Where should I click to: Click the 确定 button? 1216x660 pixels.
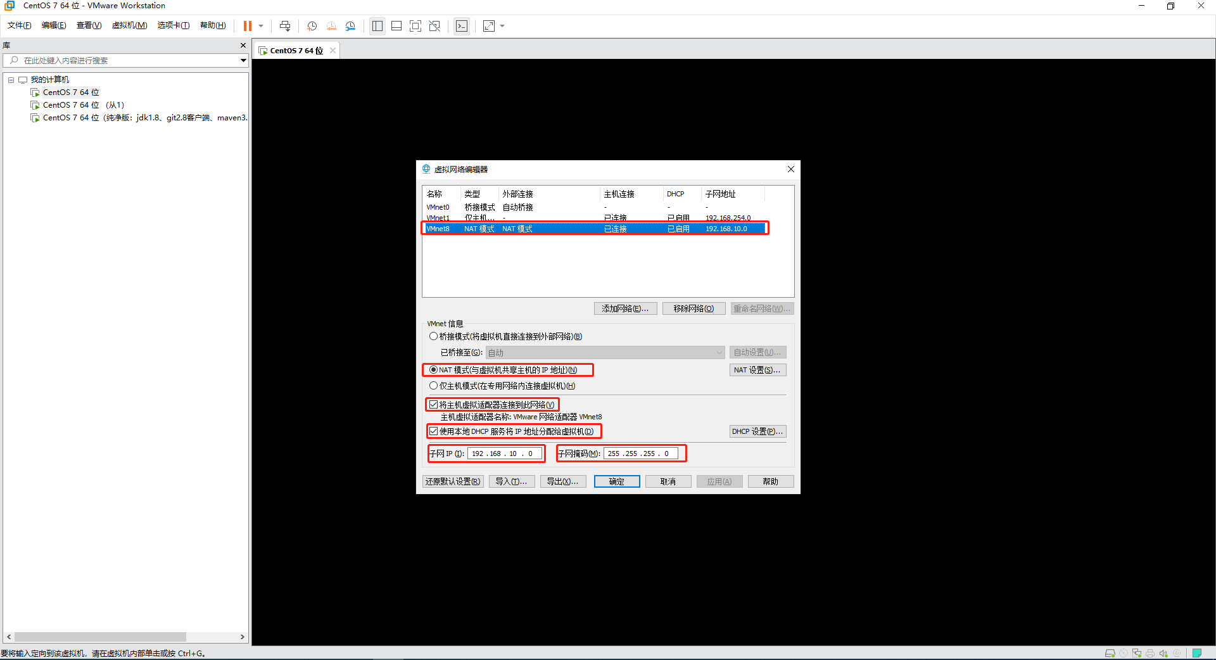click(x=617, y=481)
